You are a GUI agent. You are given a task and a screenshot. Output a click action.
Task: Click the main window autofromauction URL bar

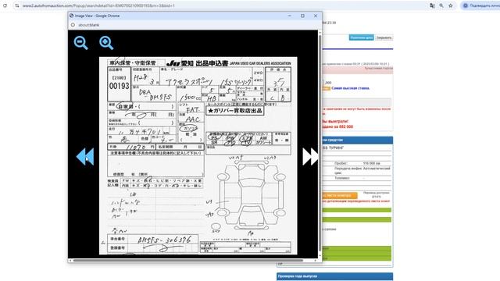click(x=98, y=5)
